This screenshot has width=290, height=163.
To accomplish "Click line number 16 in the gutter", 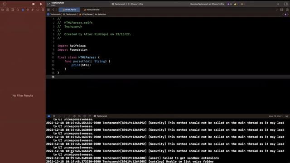I will coord(53,77).
